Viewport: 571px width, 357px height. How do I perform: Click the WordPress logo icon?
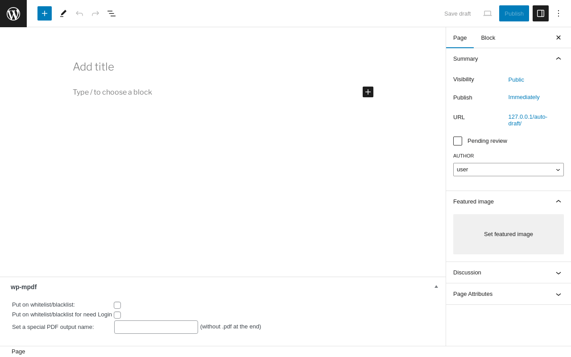(x=13, y=13)
